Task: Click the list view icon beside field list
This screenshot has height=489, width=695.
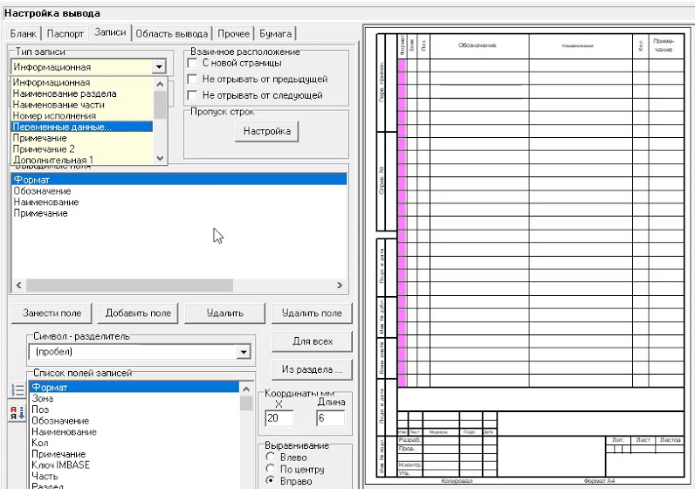Action: pos(17,390)
